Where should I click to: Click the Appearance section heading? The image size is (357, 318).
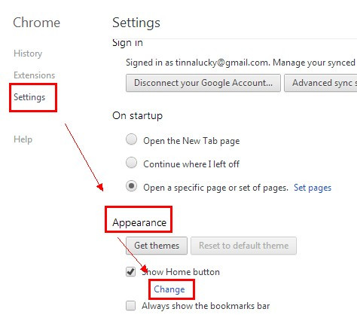[139, 223]
